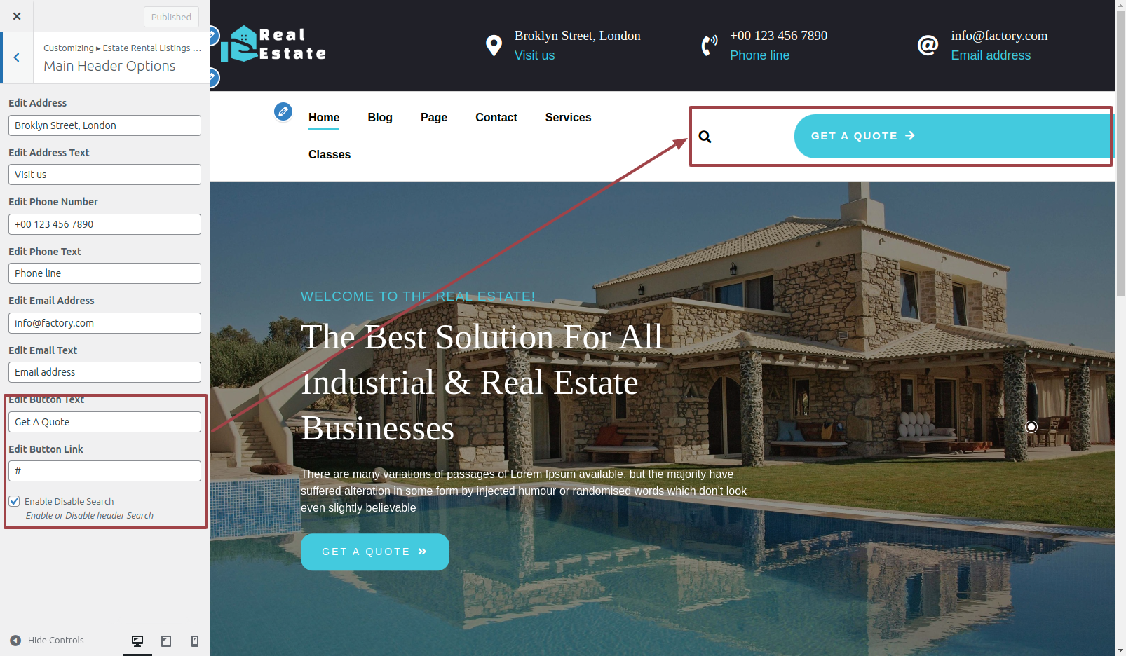Open the header search magnifier icon
The height and width of the screenshot is (656, 1126).
point(705,137)
